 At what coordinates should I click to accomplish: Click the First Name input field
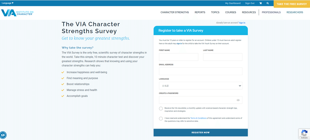(x=179, y=57)
